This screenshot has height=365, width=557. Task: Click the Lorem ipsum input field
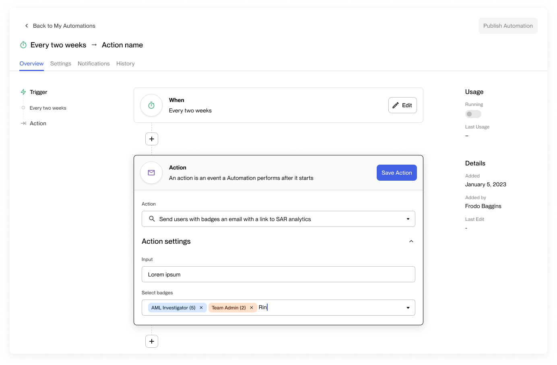tap(278, 274)
